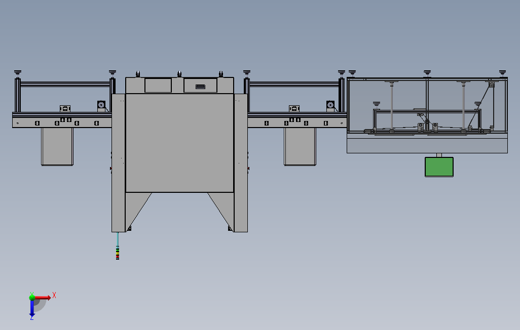Click the green Y axis dot of the triad
Screen dimensions: 520x330
coord(32,297)
